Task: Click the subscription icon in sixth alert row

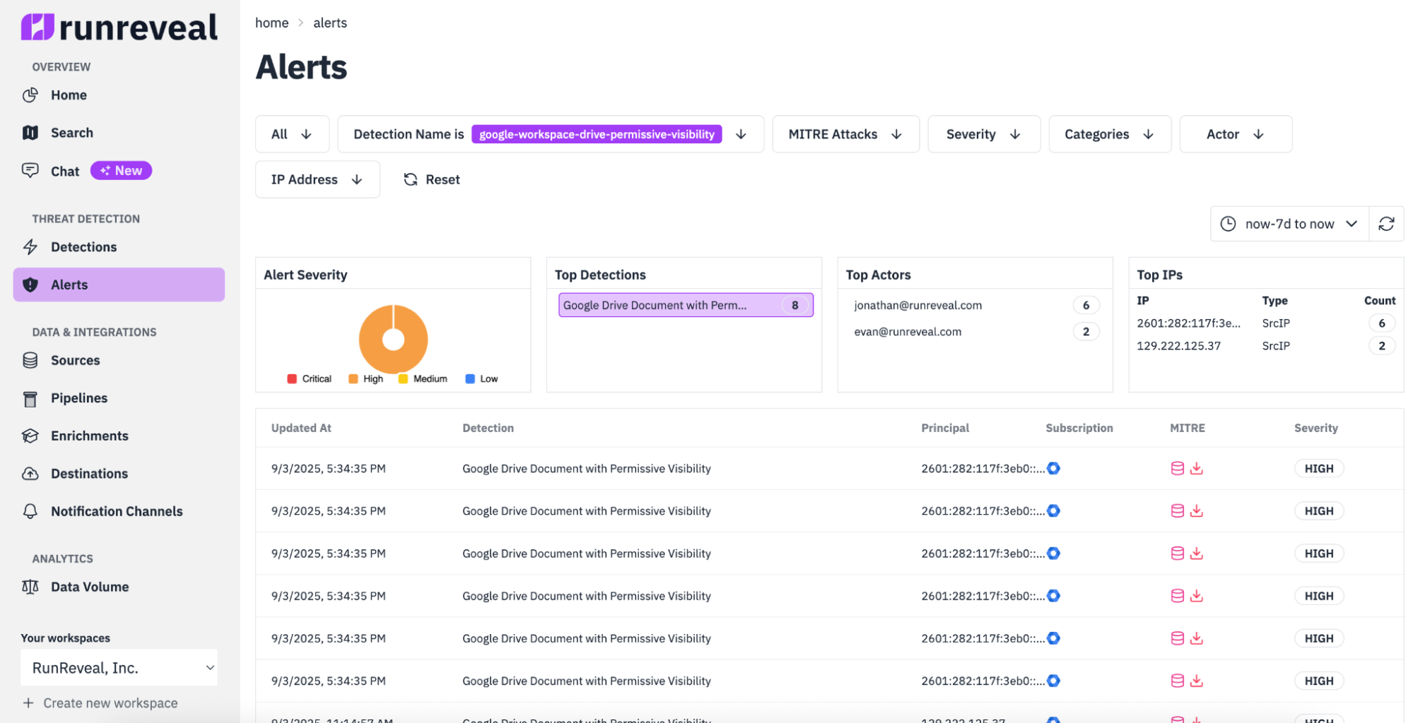Action: coord(1053,681)
